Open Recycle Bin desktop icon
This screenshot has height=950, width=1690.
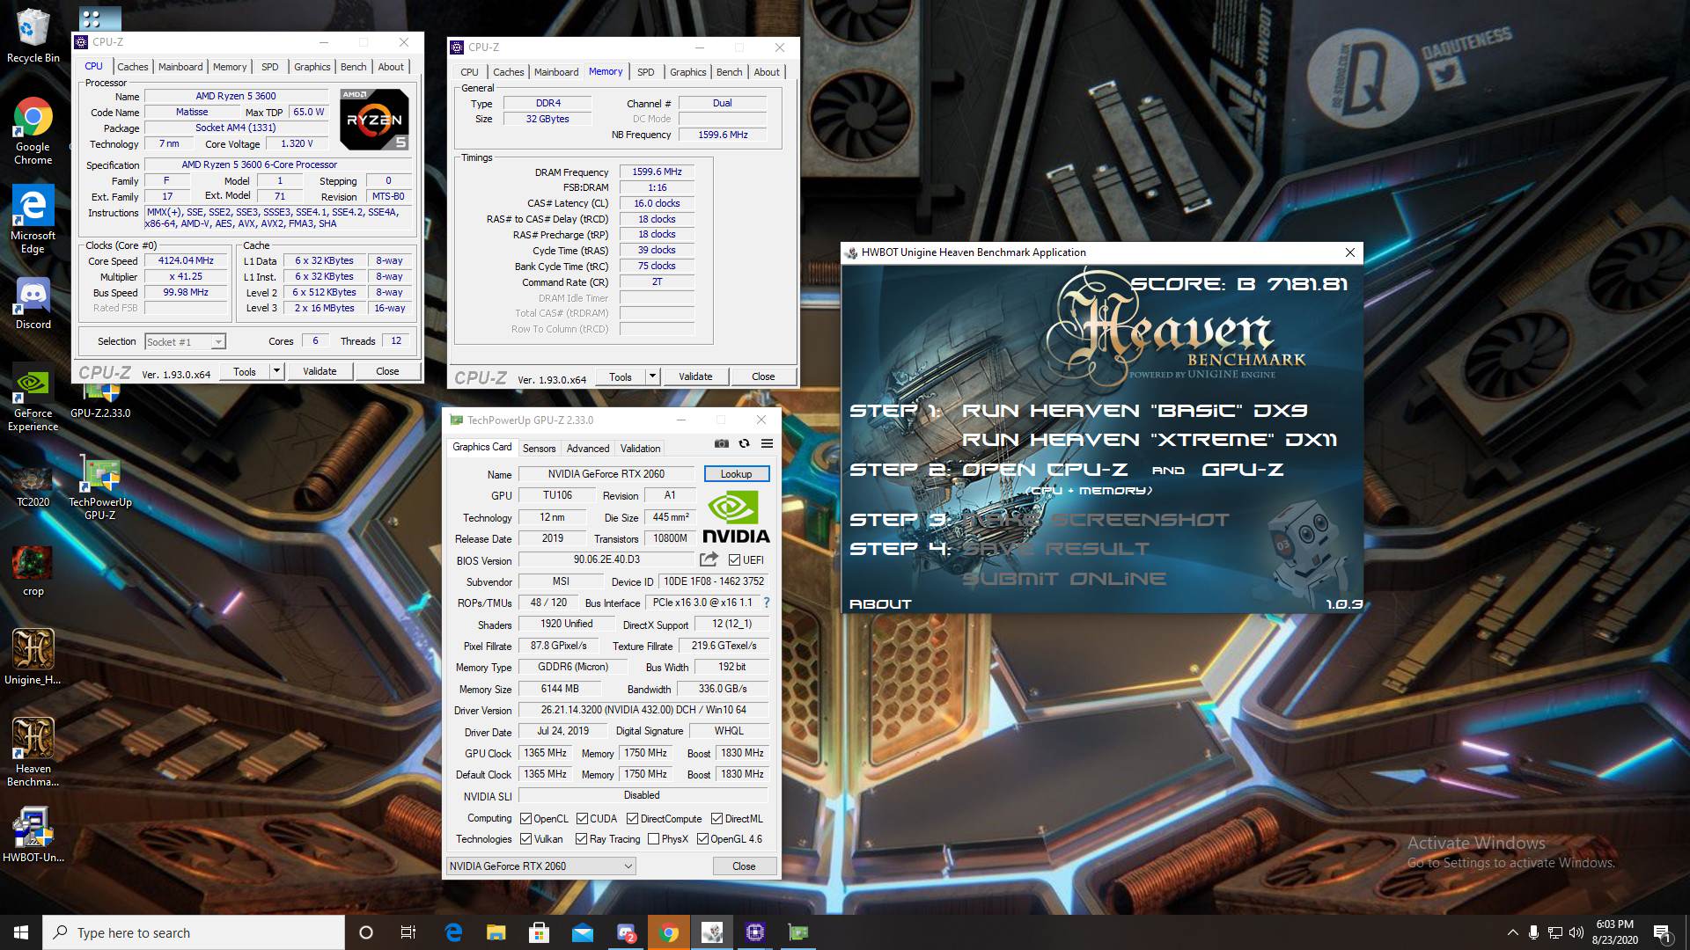click(33, 35)
